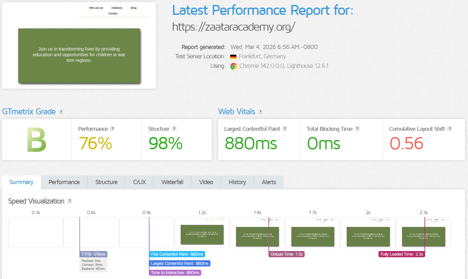Click the Chrome browser icon
Image resolution: width=468 pixels, height=279 pixels.
point(234,66)
